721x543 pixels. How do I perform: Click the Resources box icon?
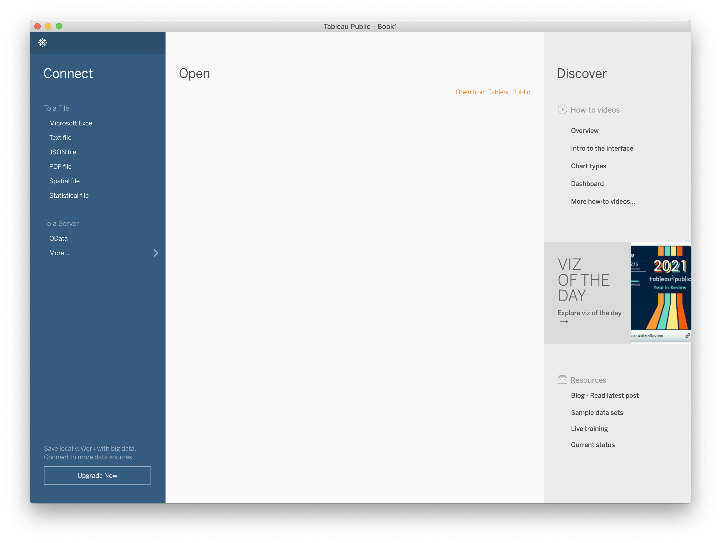(562, 380)
